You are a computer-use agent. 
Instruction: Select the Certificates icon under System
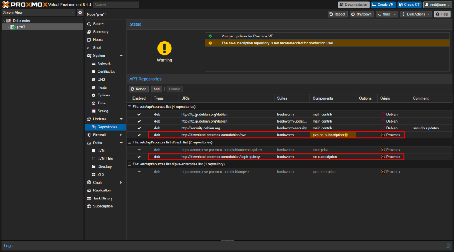pyautogui.click(x=93, y=72)
